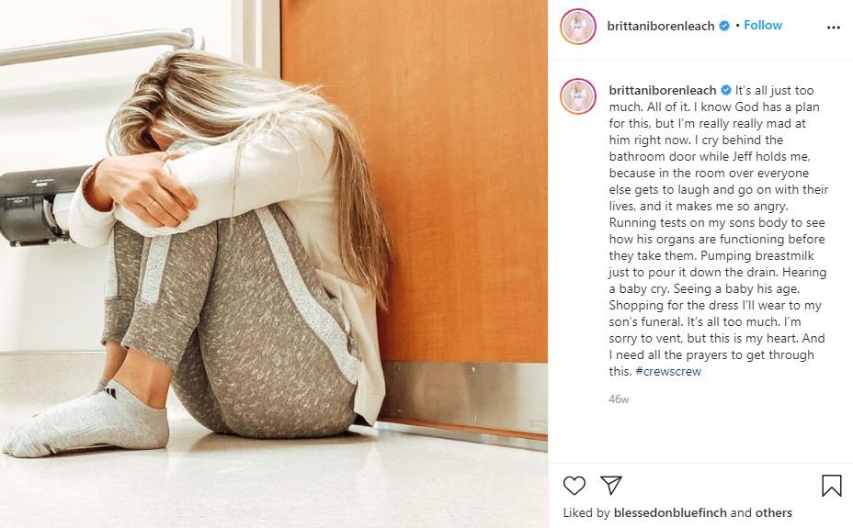The image size is (853, 528).
Task: Open the header profile picture avatar
Action: (578, 26)
